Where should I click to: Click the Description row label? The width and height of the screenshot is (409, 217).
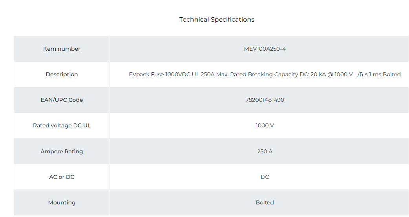click(62, 74)
